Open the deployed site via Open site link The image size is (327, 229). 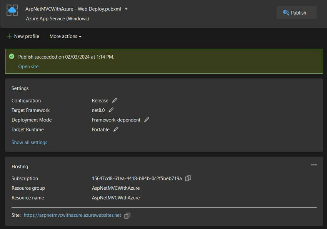[x=28, y=66]
